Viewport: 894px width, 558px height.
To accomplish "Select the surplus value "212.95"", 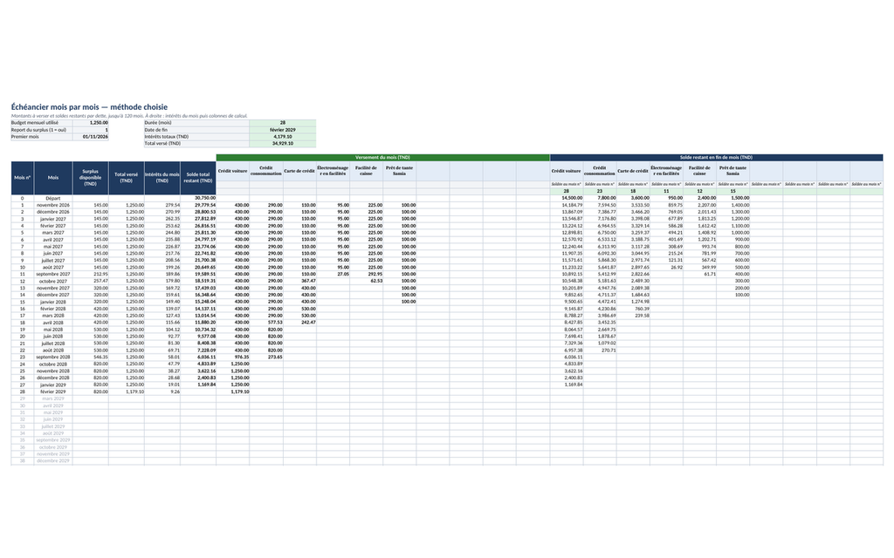I will (x=100, y=274).
